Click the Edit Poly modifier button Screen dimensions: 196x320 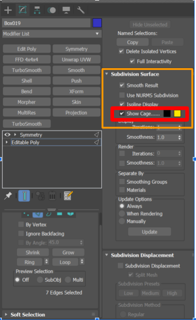coord(27,49)
